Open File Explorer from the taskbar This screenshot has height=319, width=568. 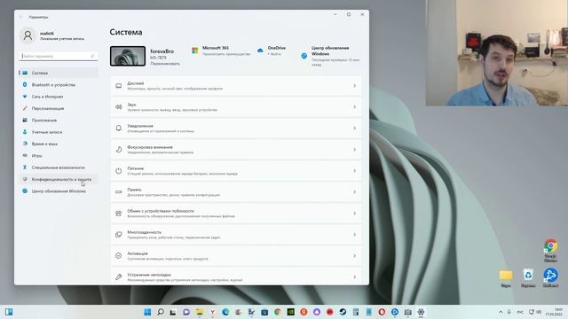pos(199,312)
